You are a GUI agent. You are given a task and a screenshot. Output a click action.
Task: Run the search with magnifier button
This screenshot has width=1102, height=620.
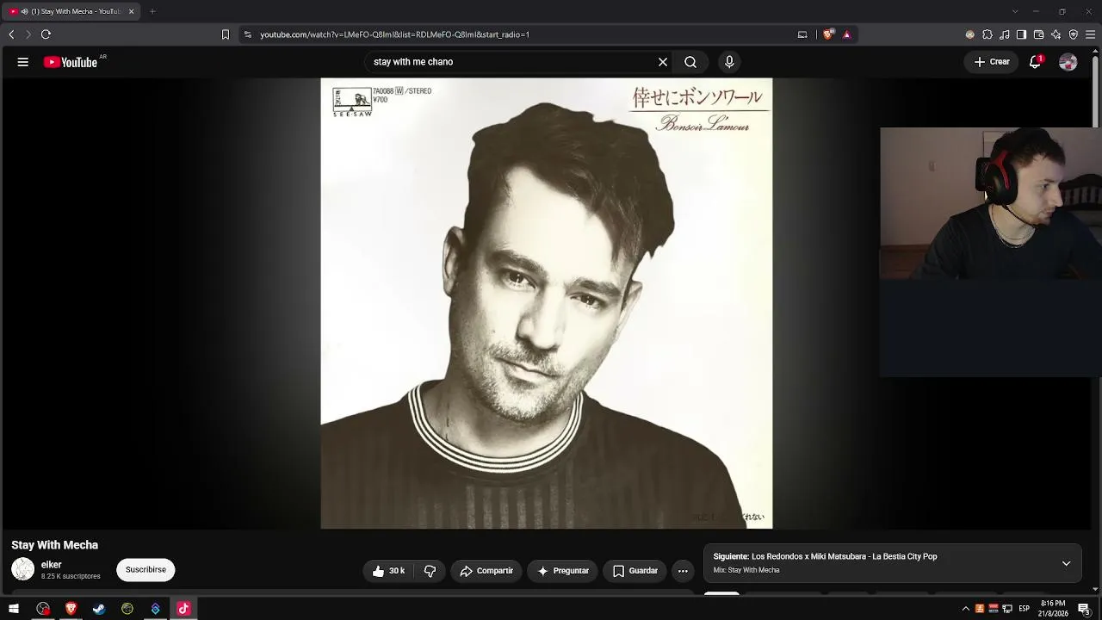(690, 62)
